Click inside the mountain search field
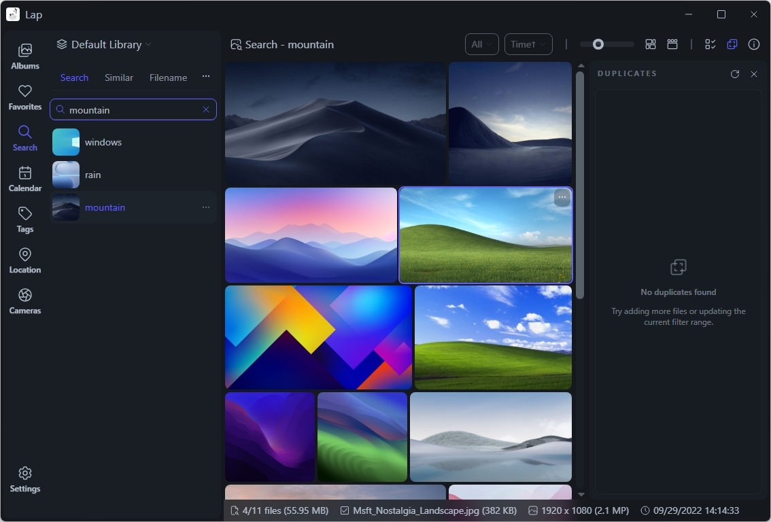Viewport: 771px width, 522px height. coord(133,109)
